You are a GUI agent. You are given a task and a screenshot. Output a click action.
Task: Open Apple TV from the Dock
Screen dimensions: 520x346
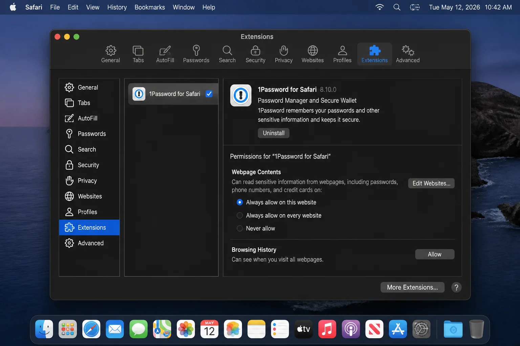[x=304, y=329]
